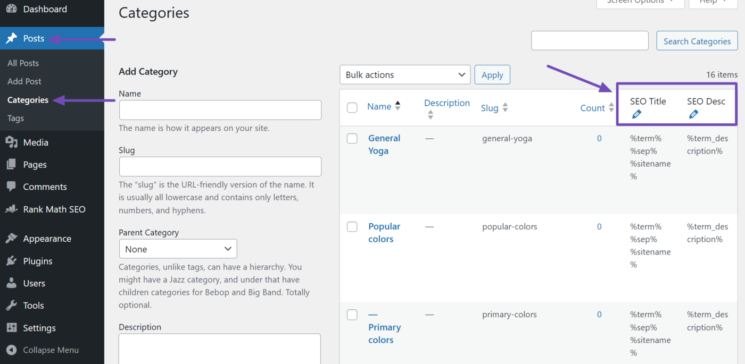Click the Plugins plug icon

click(x=11, y=261)
